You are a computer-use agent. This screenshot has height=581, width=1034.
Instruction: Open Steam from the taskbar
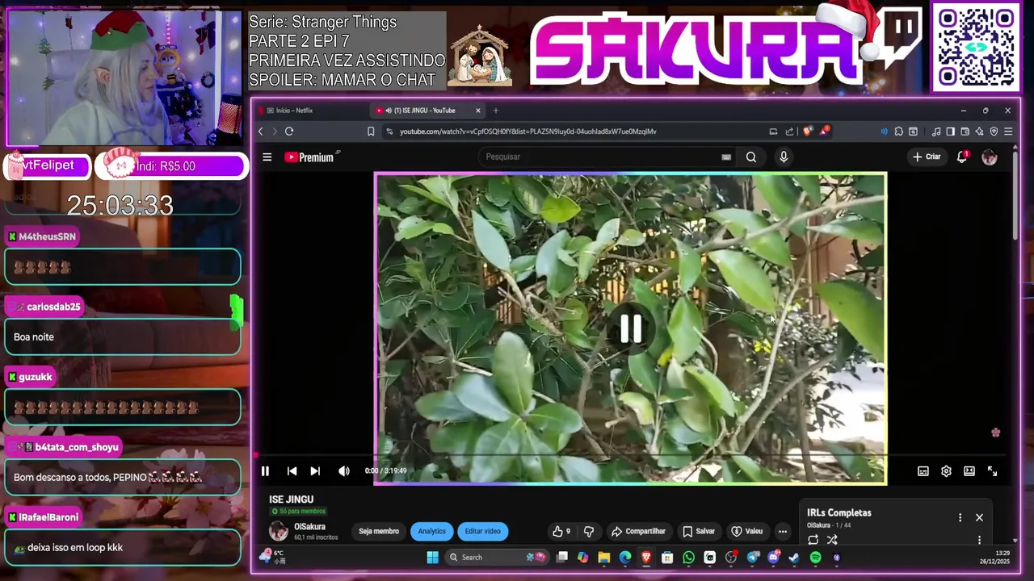point(794,558)
